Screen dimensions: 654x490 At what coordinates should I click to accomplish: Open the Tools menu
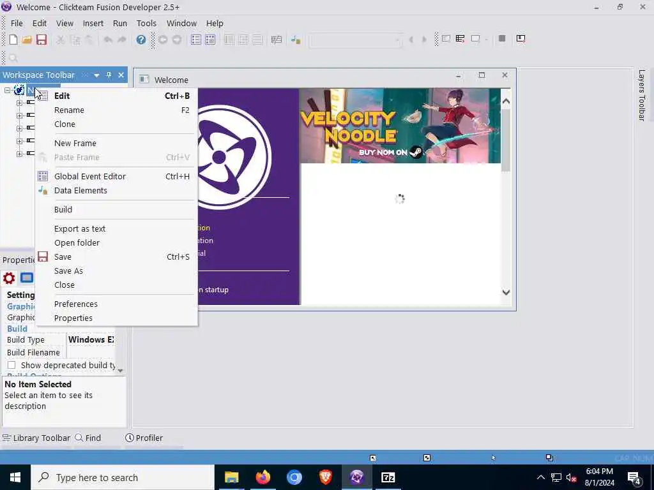[146, 24]
